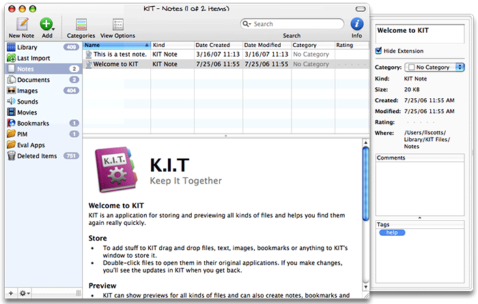Click the plus button below sidebar
Screen dimensions: 478x304
11,293
